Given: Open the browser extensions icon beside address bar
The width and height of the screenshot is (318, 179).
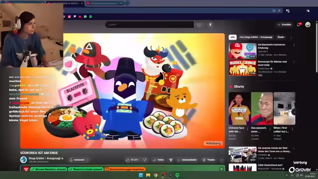Looking at the screenshot, I should [288, 11].
